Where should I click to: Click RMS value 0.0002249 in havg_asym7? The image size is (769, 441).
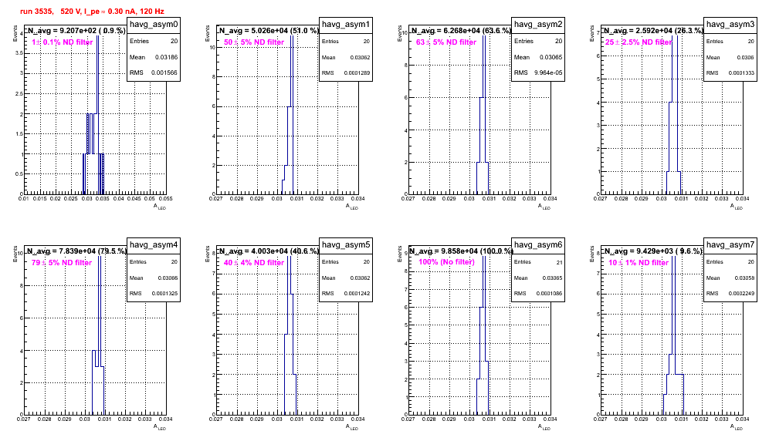tap(741, 294)
